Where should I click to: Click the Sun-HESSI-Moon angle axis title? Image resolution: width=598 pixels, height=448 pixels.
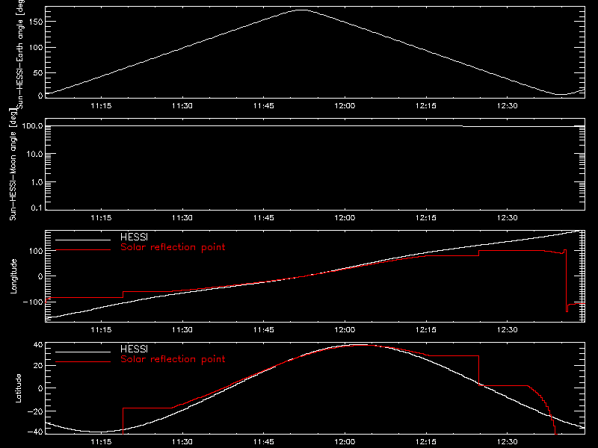pos(13,164)
